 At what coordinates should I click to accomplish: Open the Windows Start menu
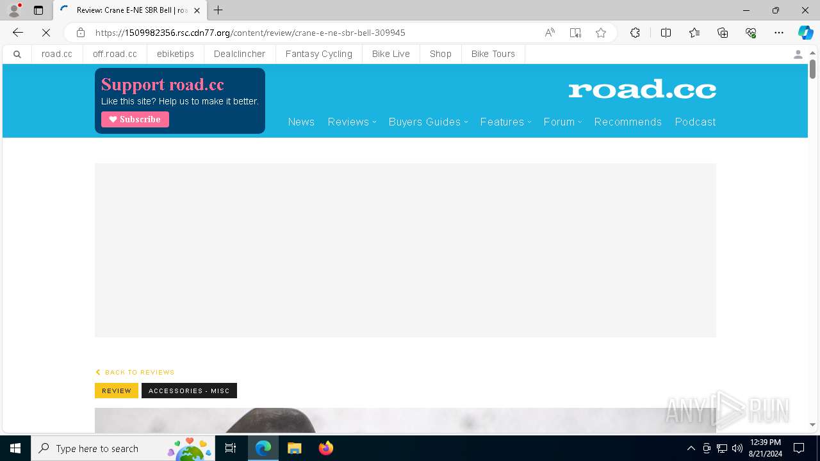point(15,448)
